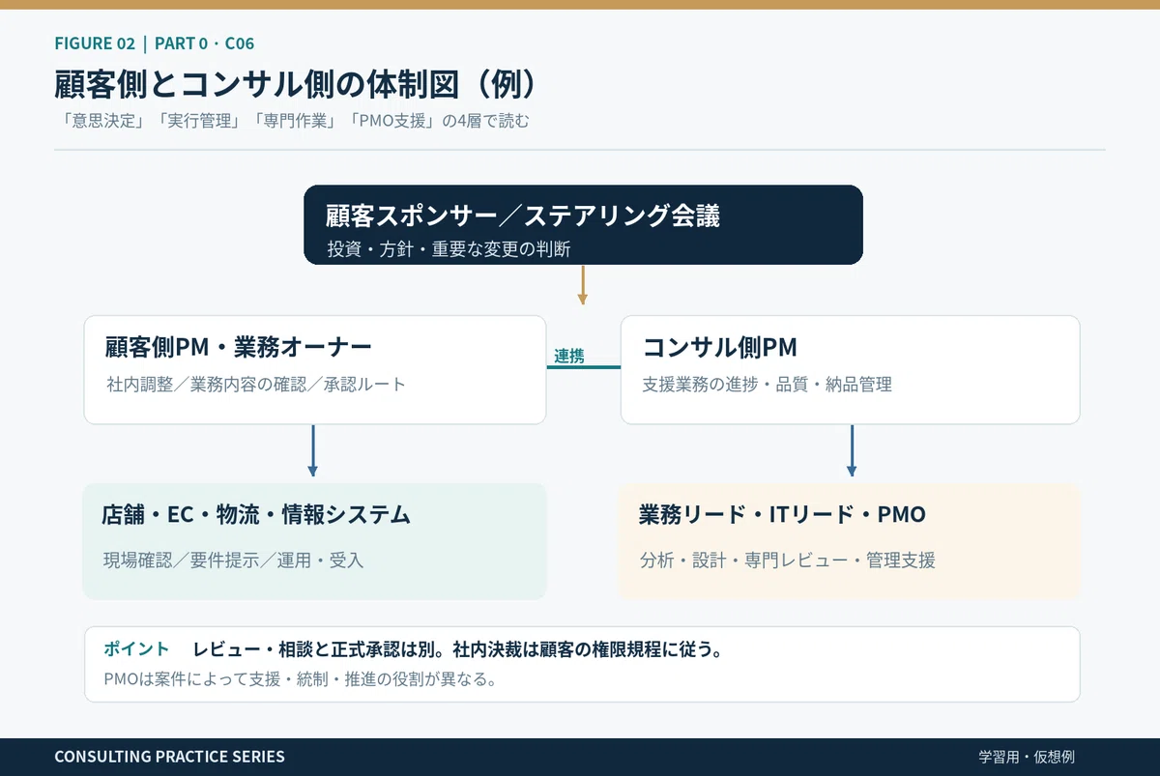Click the 業務リード・ITリード・PMO box
Viewport: 1160px width, 776px height.
point(850,541)
